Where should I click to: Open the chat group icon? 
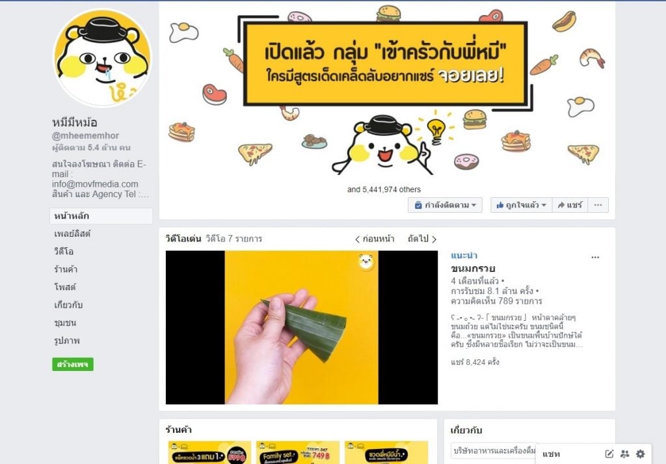pos(624,454)
